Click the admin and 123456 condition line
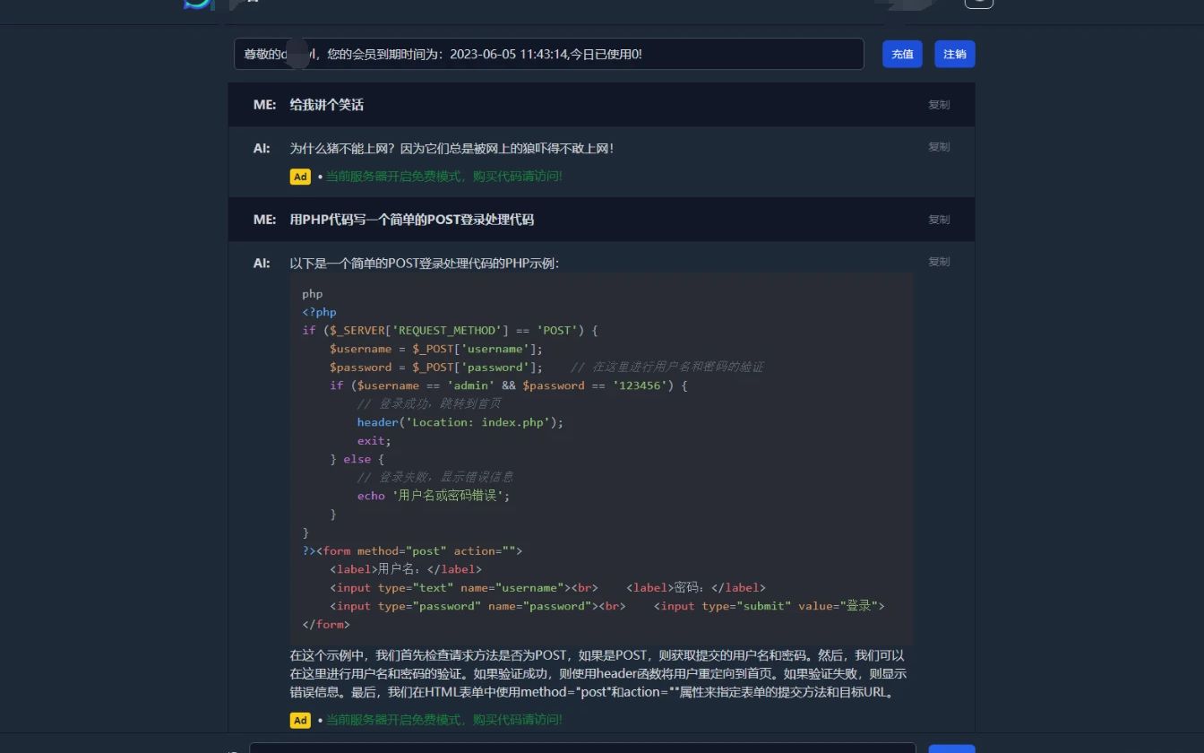 pos(508,385)
